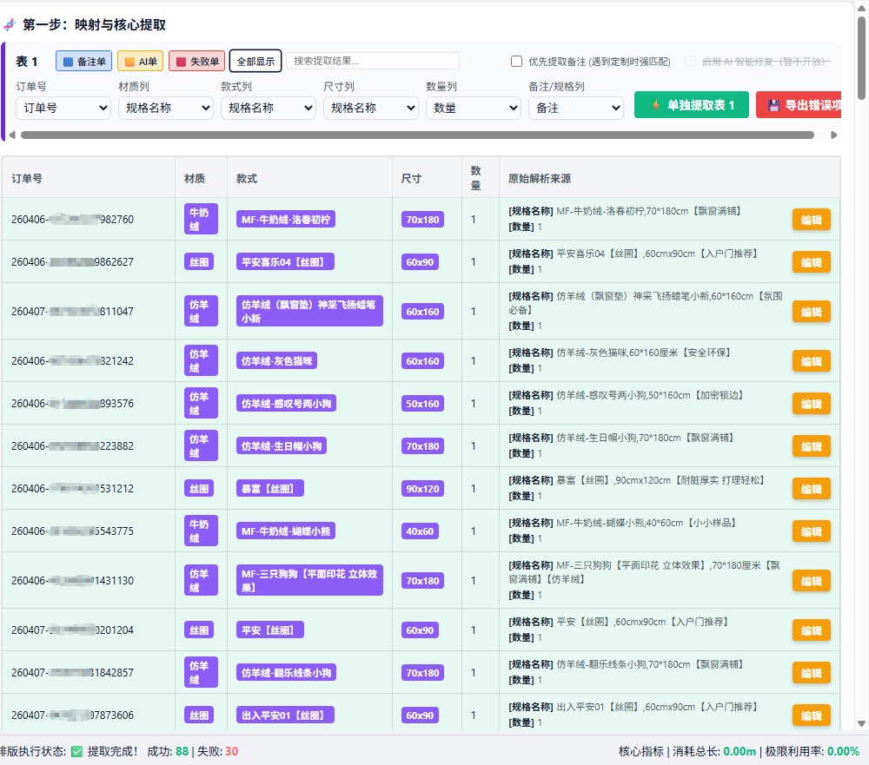
Task: Click the 90x120 size tag
Action: click(422, 489)
